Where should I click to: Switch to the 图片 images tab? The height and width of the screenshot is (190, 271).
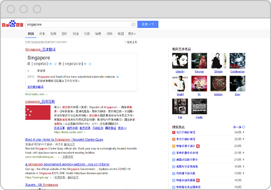[x=64, y=34]
